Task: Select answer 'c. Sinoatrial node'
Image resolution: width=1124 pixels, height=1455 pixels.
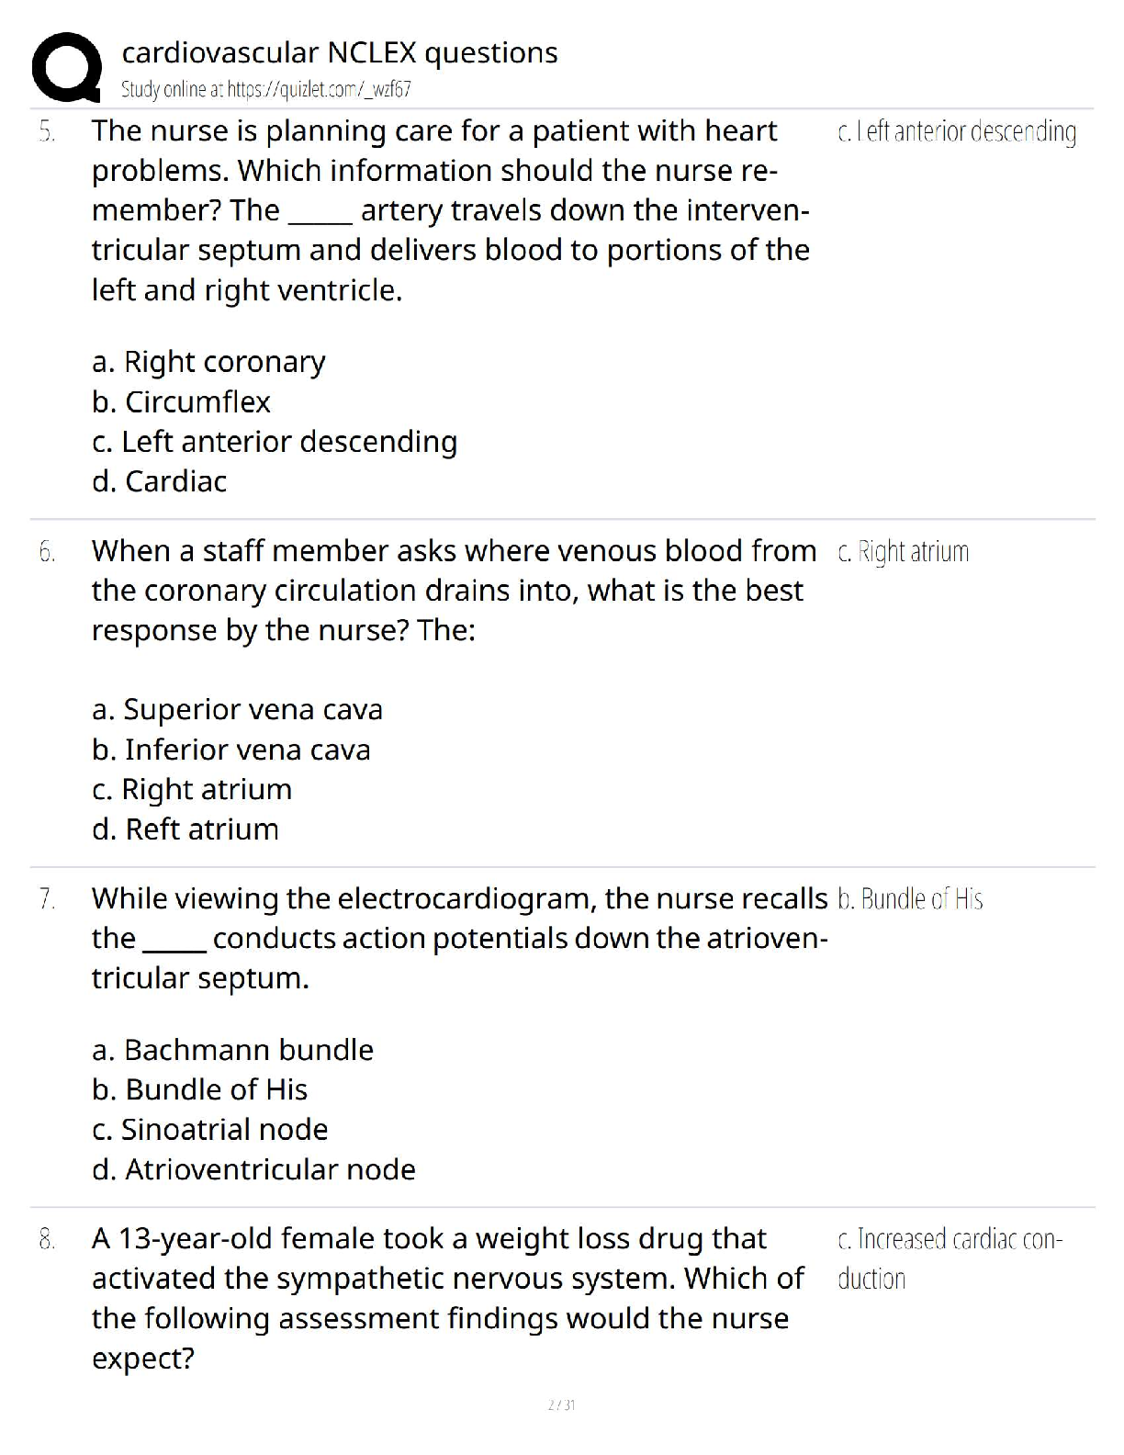Action: pyautogui.click(x=209, y=1129)
